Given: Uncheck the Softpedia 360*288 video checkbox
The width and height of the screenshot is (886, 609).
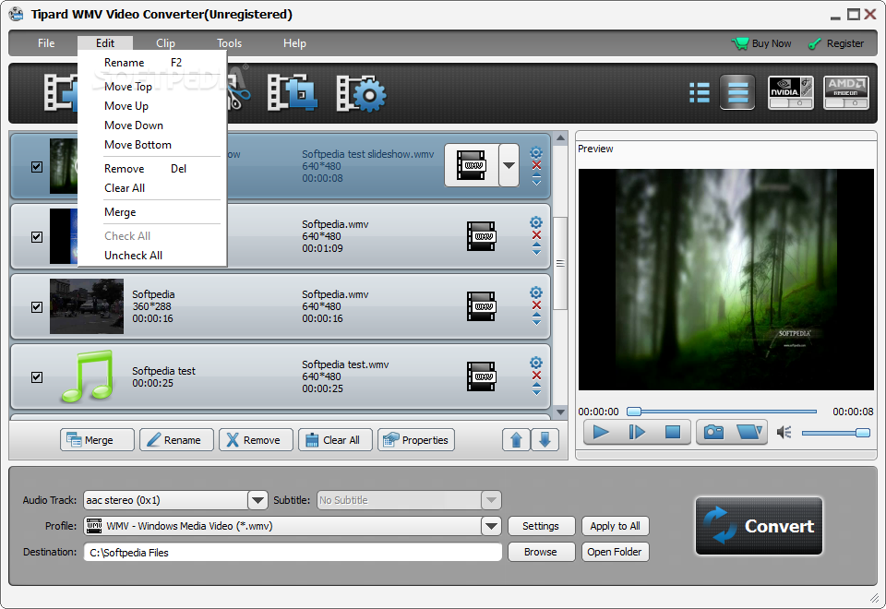Looking at the screenshot, I should (x=37, y=306).
